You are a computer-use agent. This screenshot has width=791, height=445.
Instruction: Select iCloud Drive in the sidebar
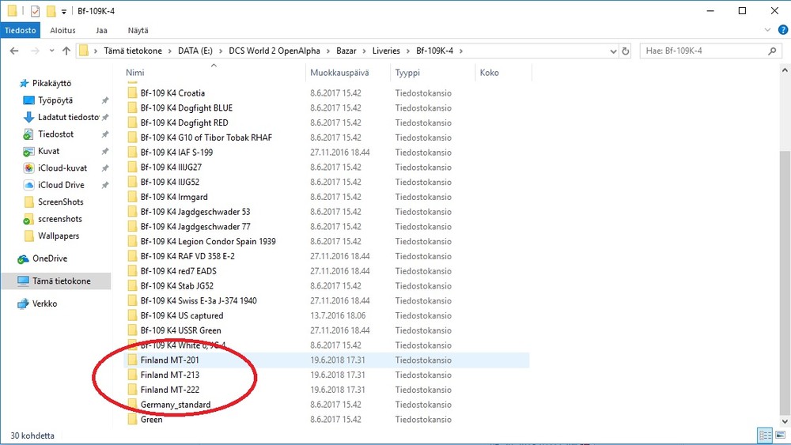61,185
